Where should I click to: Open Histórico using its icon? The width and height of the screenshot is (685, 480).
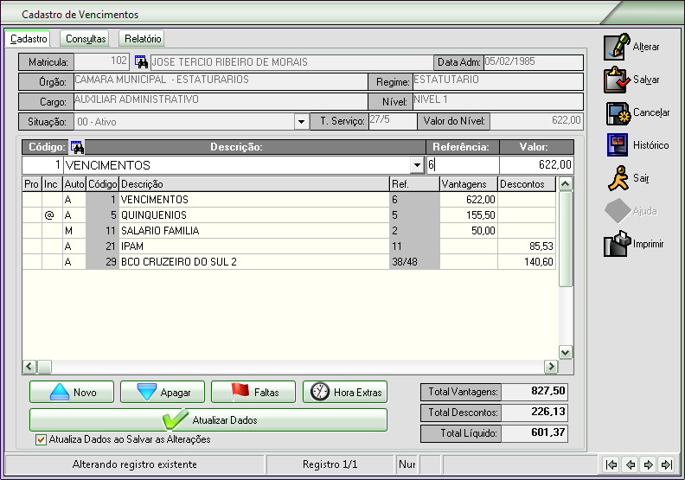[x=618, y=145]
